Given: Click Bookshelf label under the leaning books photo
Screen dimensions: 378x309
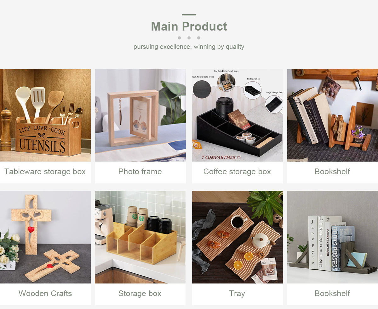Looking at the screenshot, I should click(x=332, y=172).
